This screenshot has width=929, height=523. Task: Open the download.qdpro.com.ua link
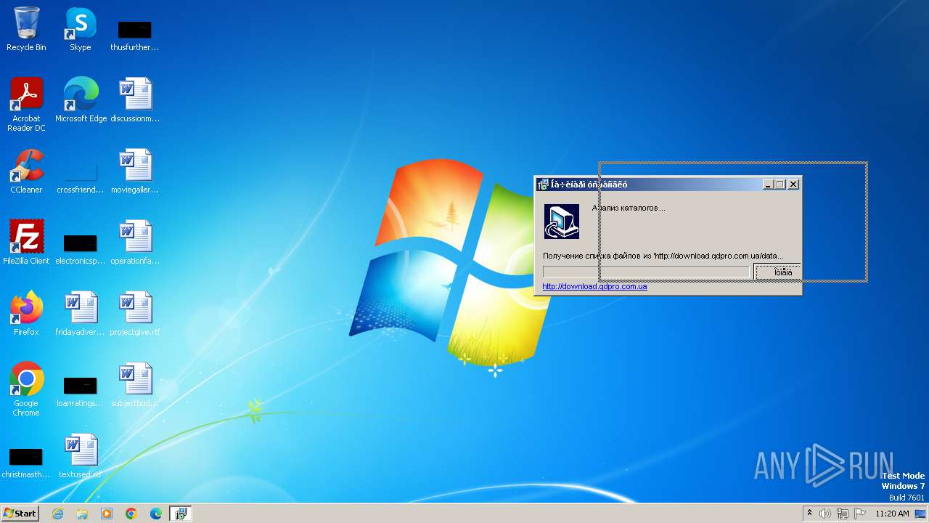(x=594, y=286)
